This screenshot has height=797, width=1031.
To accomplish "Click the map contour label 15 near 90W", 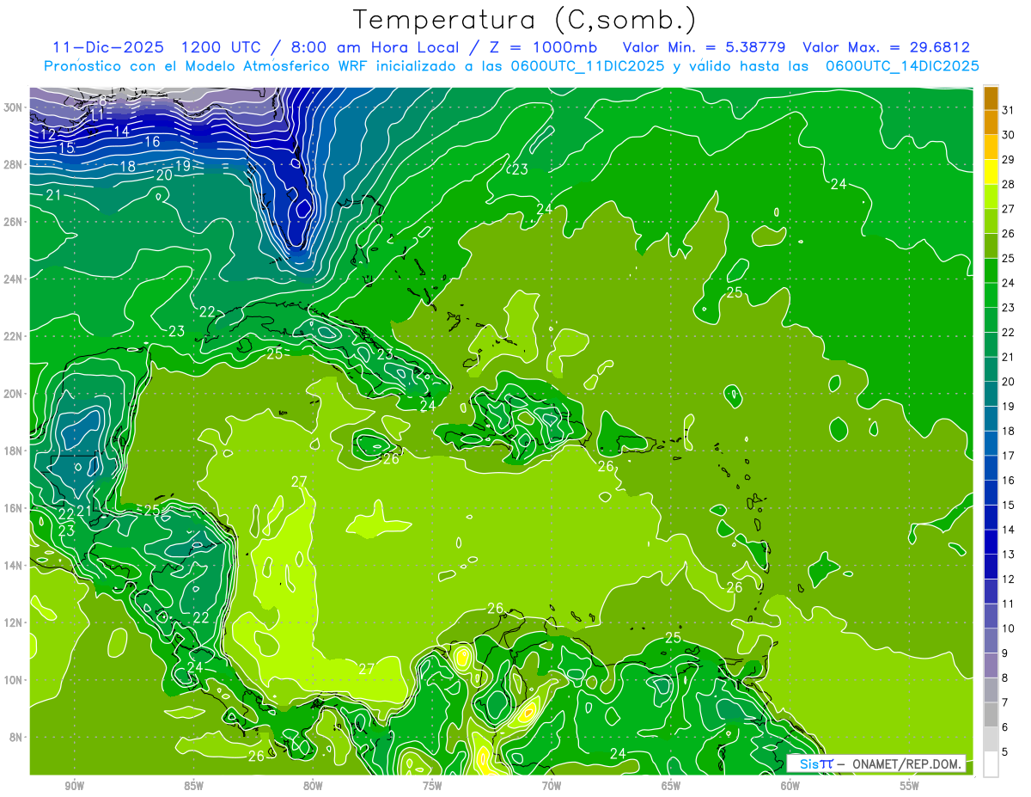I will click(x=66, y=148).
